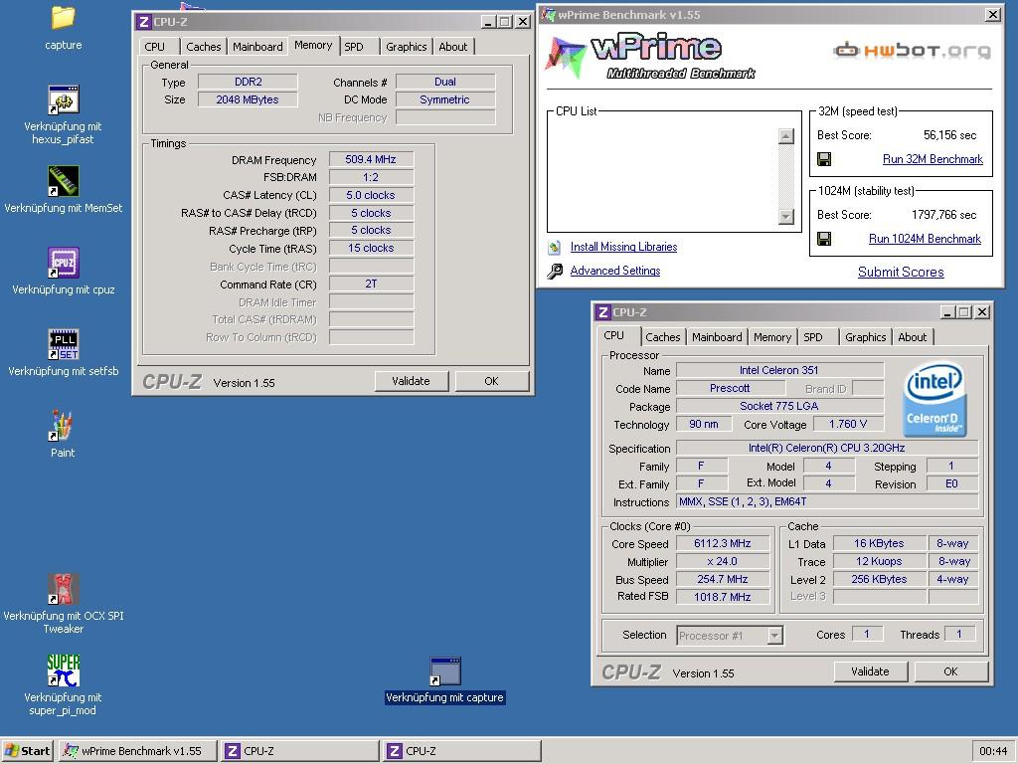Click the CPU List down scroll arrow
The image size is (1018, 764).
[x=785, y=216]
